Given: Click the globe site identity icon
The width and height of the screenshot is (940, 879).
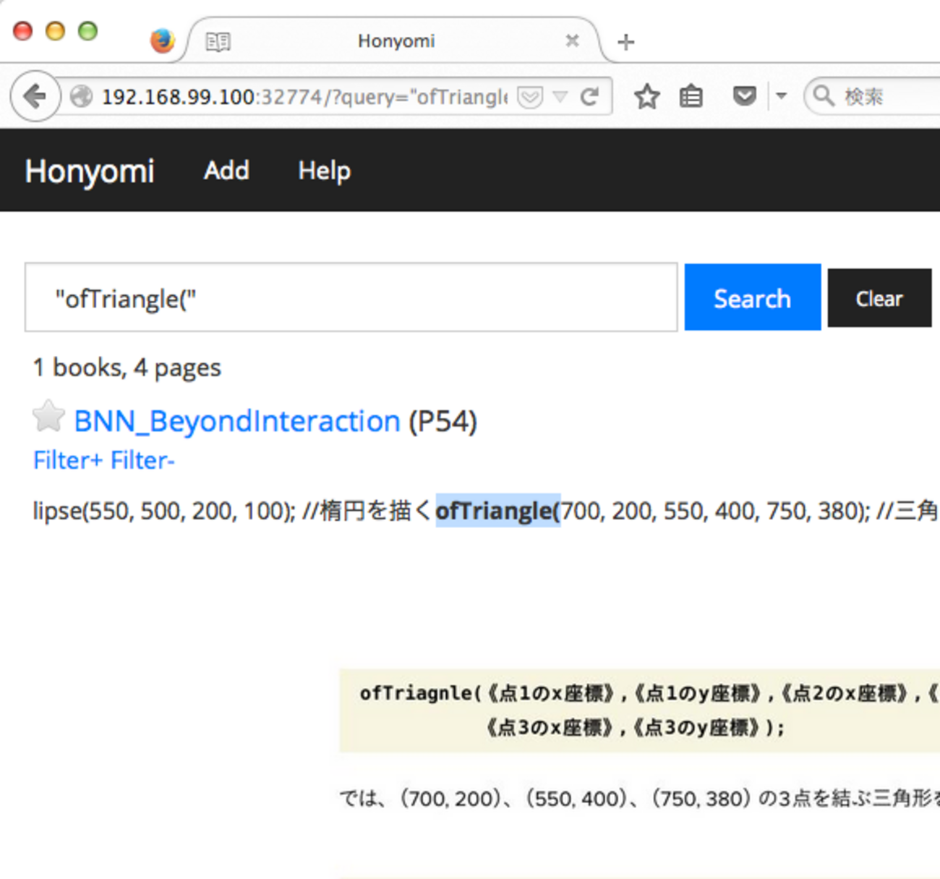Looking at the screenshot, I should coord(82,96).
